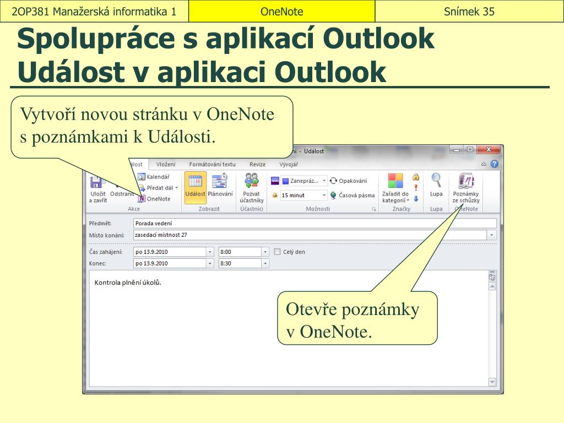This screenshot has width=564, height=423.
Task: Open the Zanepráz... show-as dropdown
Action: [324, 181]
